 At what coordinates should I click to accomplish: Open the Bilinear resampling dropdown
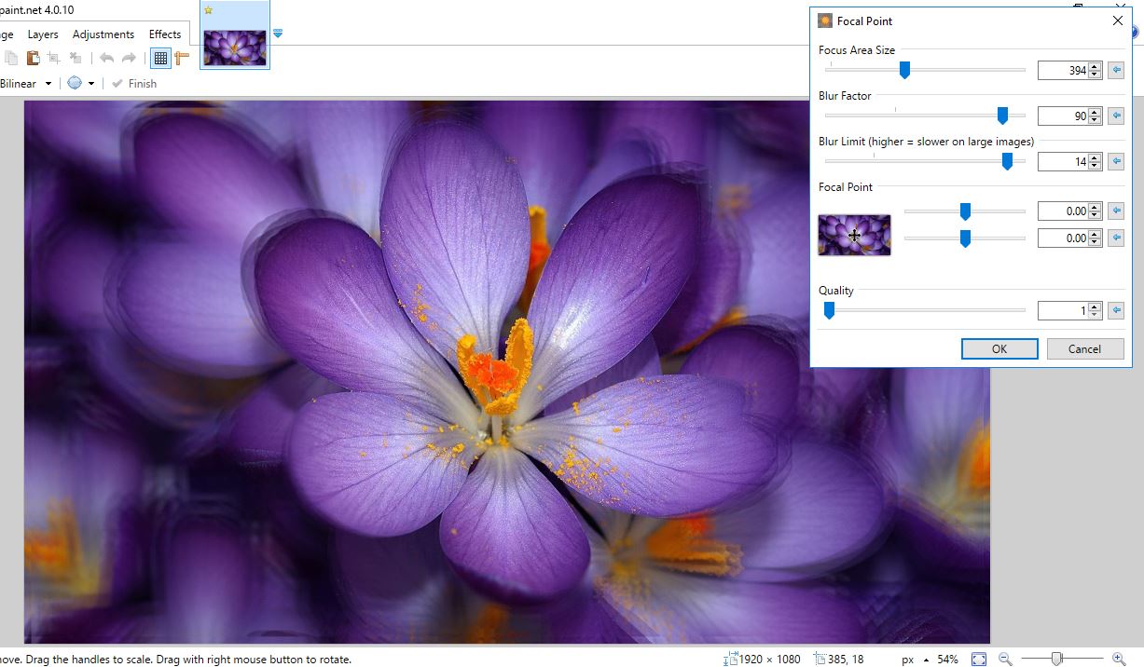(47, 83)
